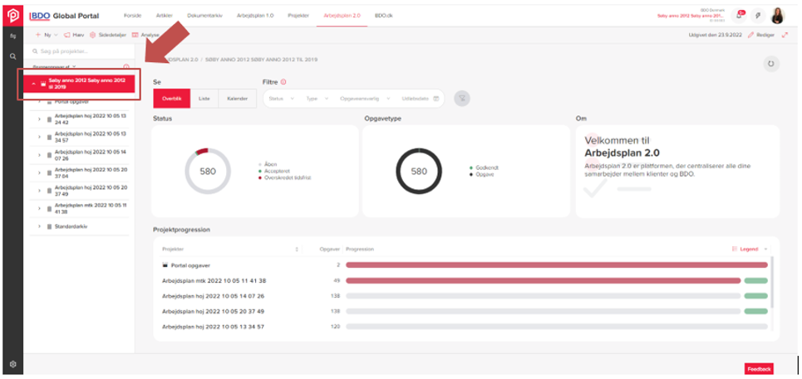Viewport: 802px width, 379px height.
Task: Click Portal opgaver red progress bar
Action: coord(557,265)
